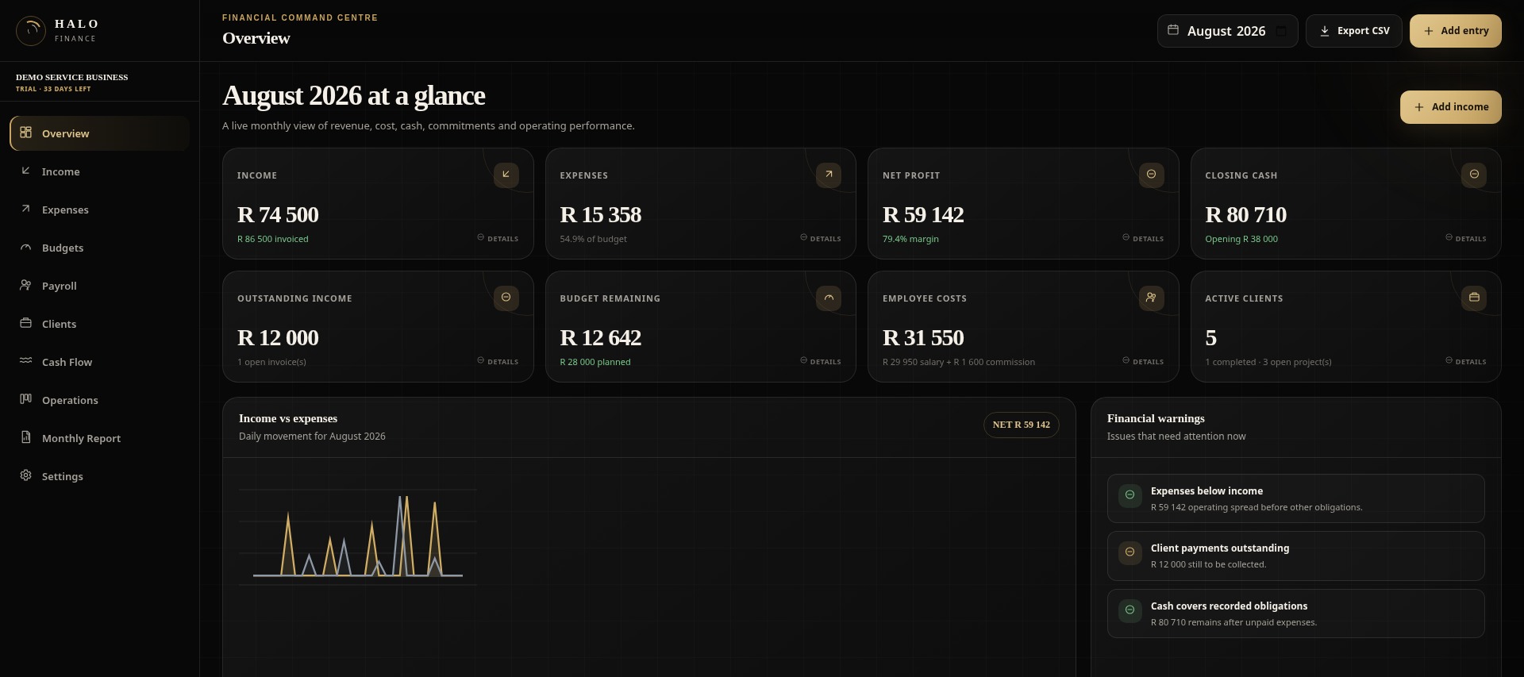Click the Employee Costs people icon
The height and width of the screenshot is (677, 1524).
click(1151, 298)
